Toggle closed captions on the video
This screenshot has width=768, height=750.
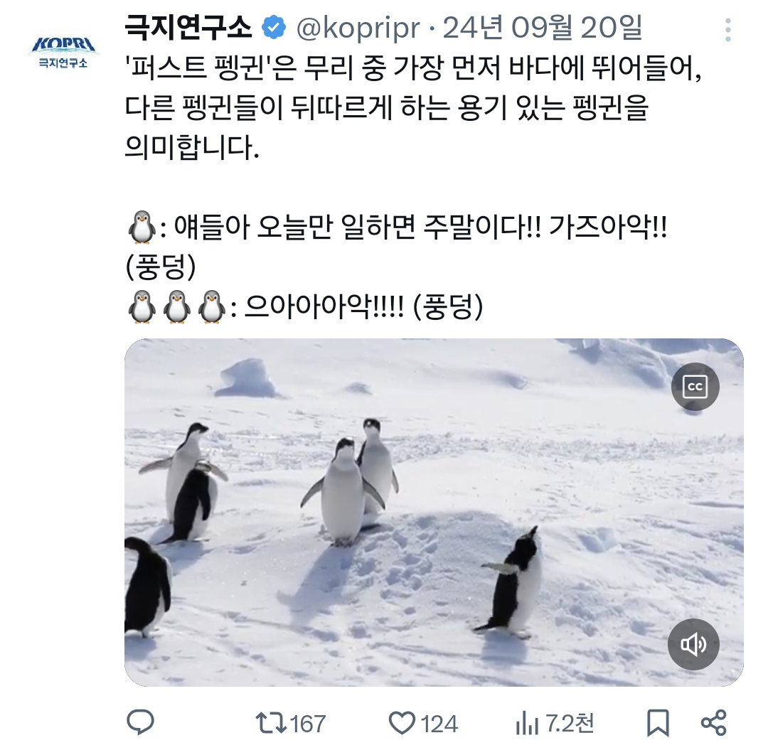[695, 386]
